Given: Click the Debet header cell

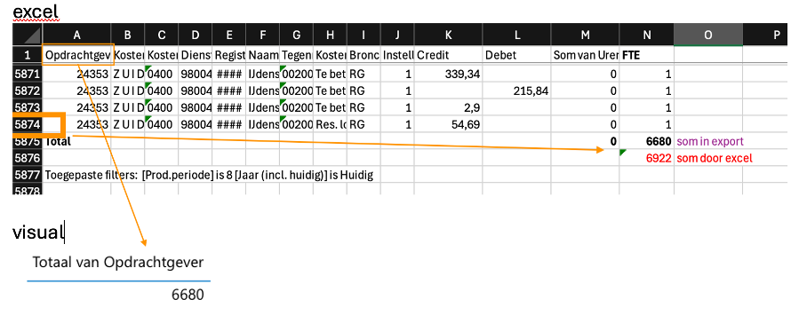Looking at the screenshot, I should pyautogui.click(x=516, y=54).
